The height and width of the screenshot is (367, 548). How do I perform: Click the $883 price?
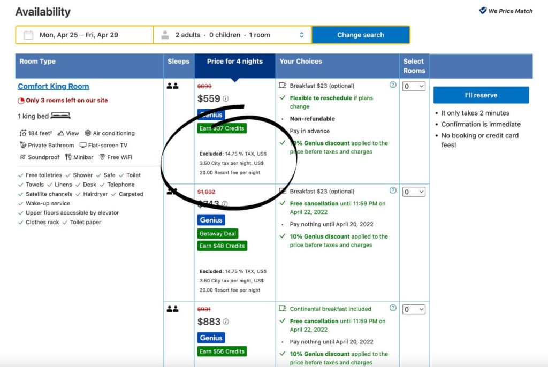(209, 322)
